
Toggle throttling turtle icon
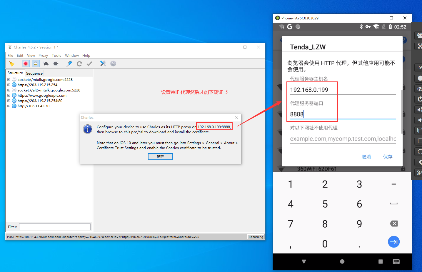pos(46,64)
